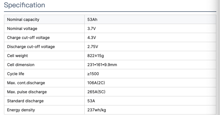Click the 237wh/kg energy density value
The height and width of the screenshot is (115, 220).
coord(97,110)
